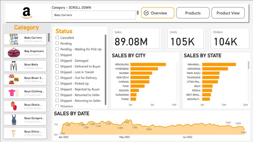Click the Status list scrollbar
This screenshot has width=253, height=142.
pyautogui.click(x=106, y=70)
